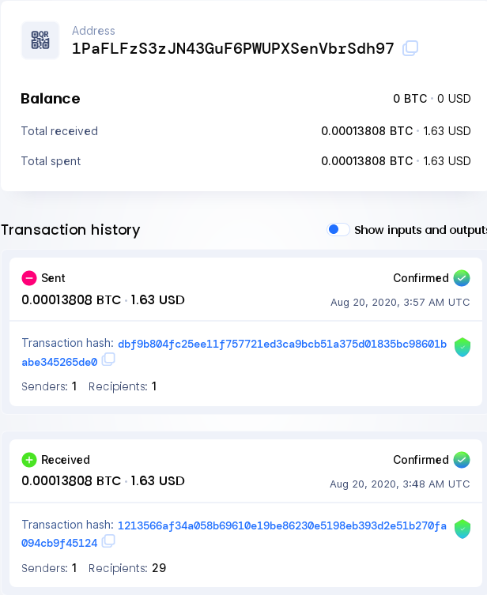This screenshot has width=487, height=595.
Task: Open the address QR code icon
Action: [40, 40]
